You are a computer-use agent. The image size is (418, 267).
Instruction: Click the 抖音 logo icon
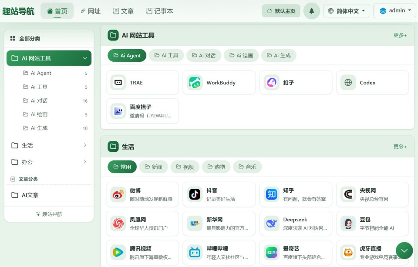[195, 194]
